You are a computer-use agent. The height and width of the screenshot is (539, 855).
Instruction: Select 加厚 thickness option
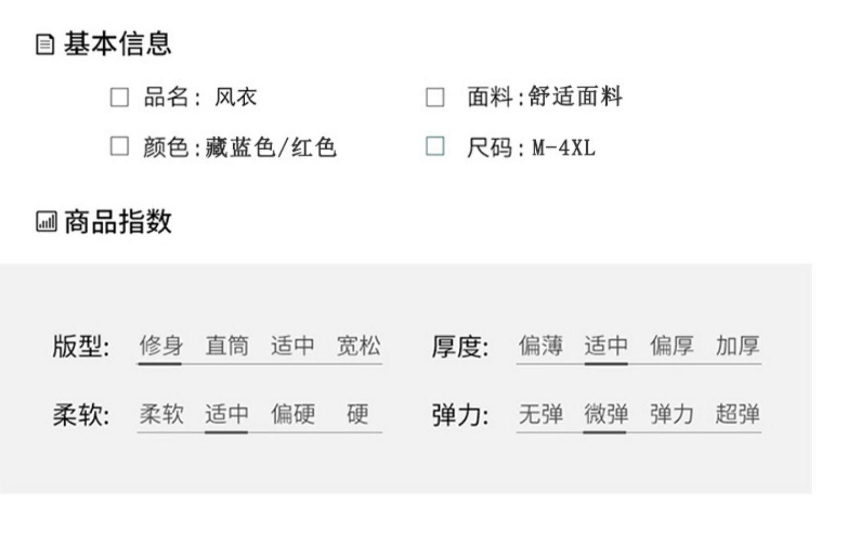[x=738, y=346]
